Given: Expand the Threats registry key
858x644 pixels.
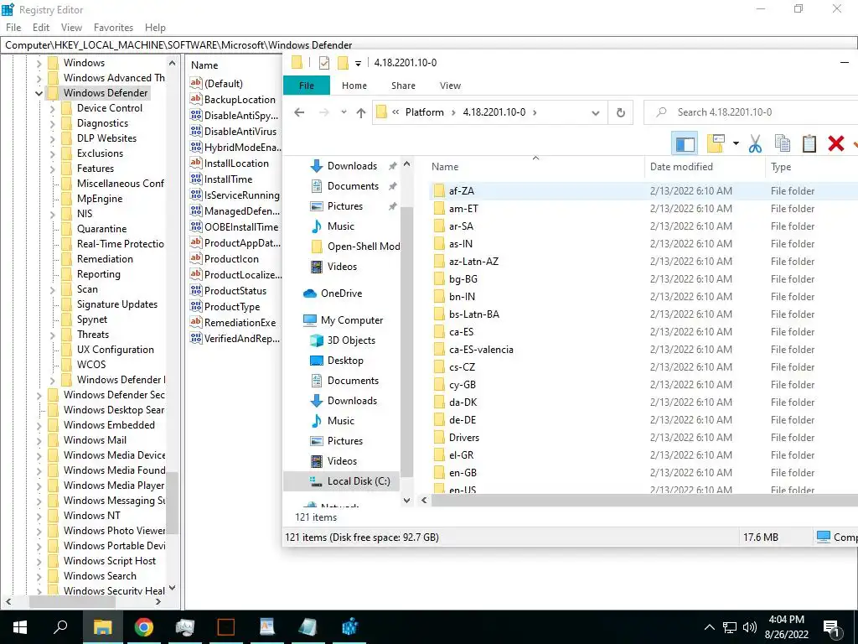Looking at the screenshot, I should pos(53,335).
